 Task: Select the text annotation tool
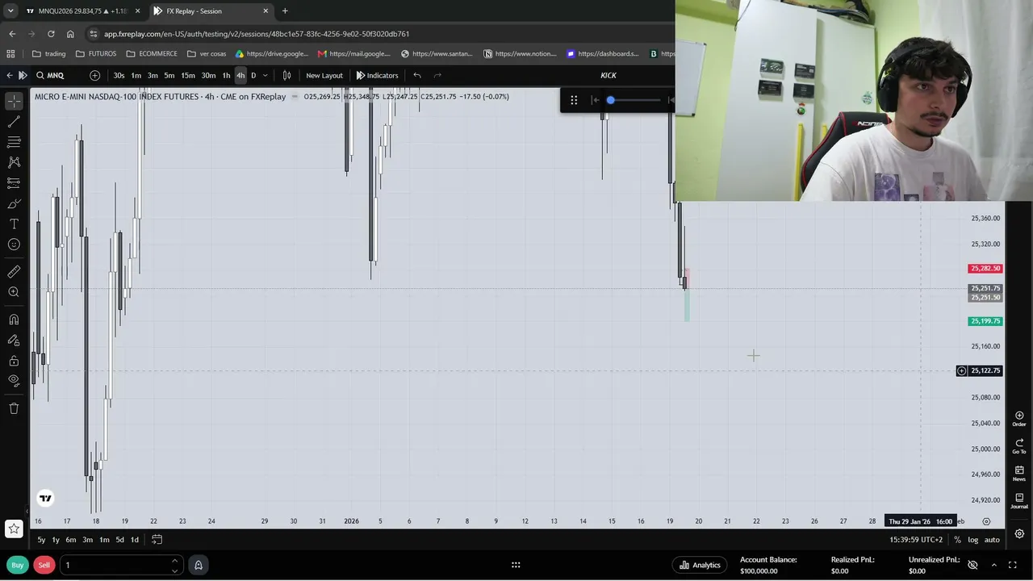(14, 224)
